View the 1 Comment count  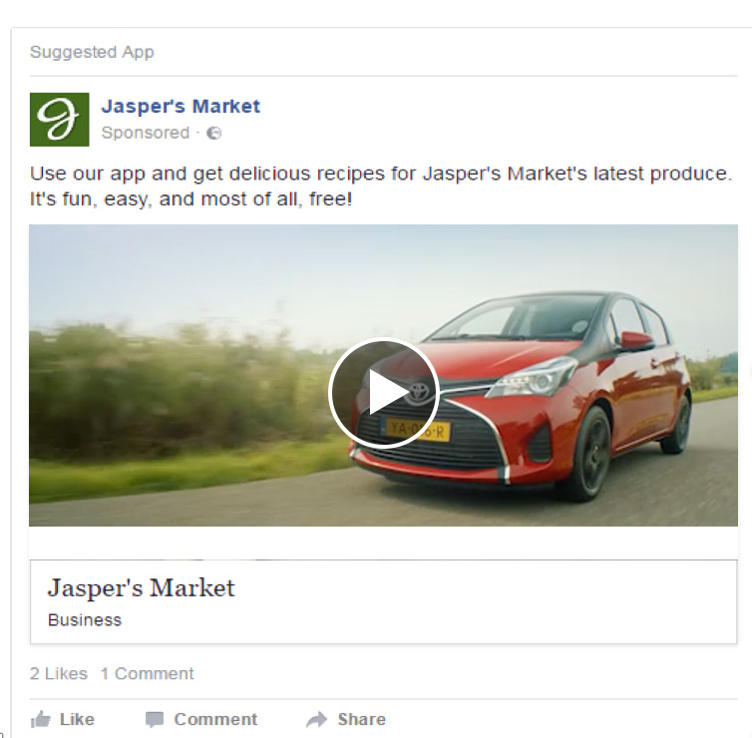[x=147, y=674]
